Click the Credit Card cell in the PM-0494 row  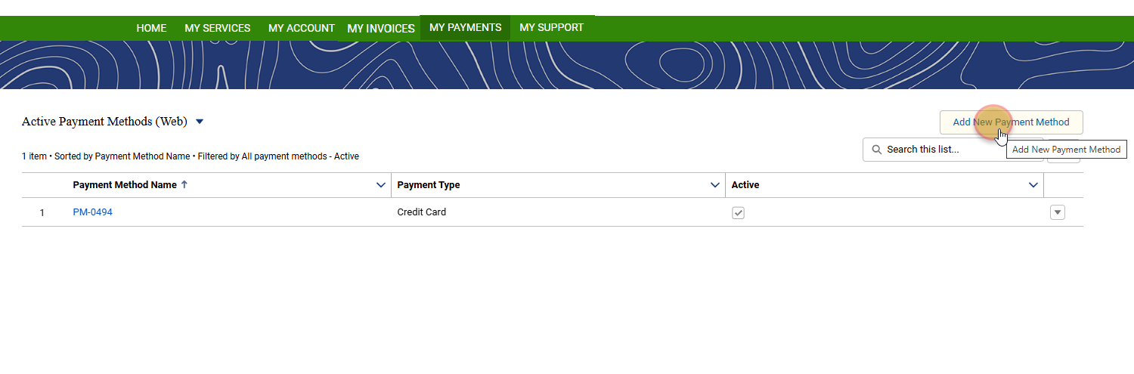(x=422, y=212)
